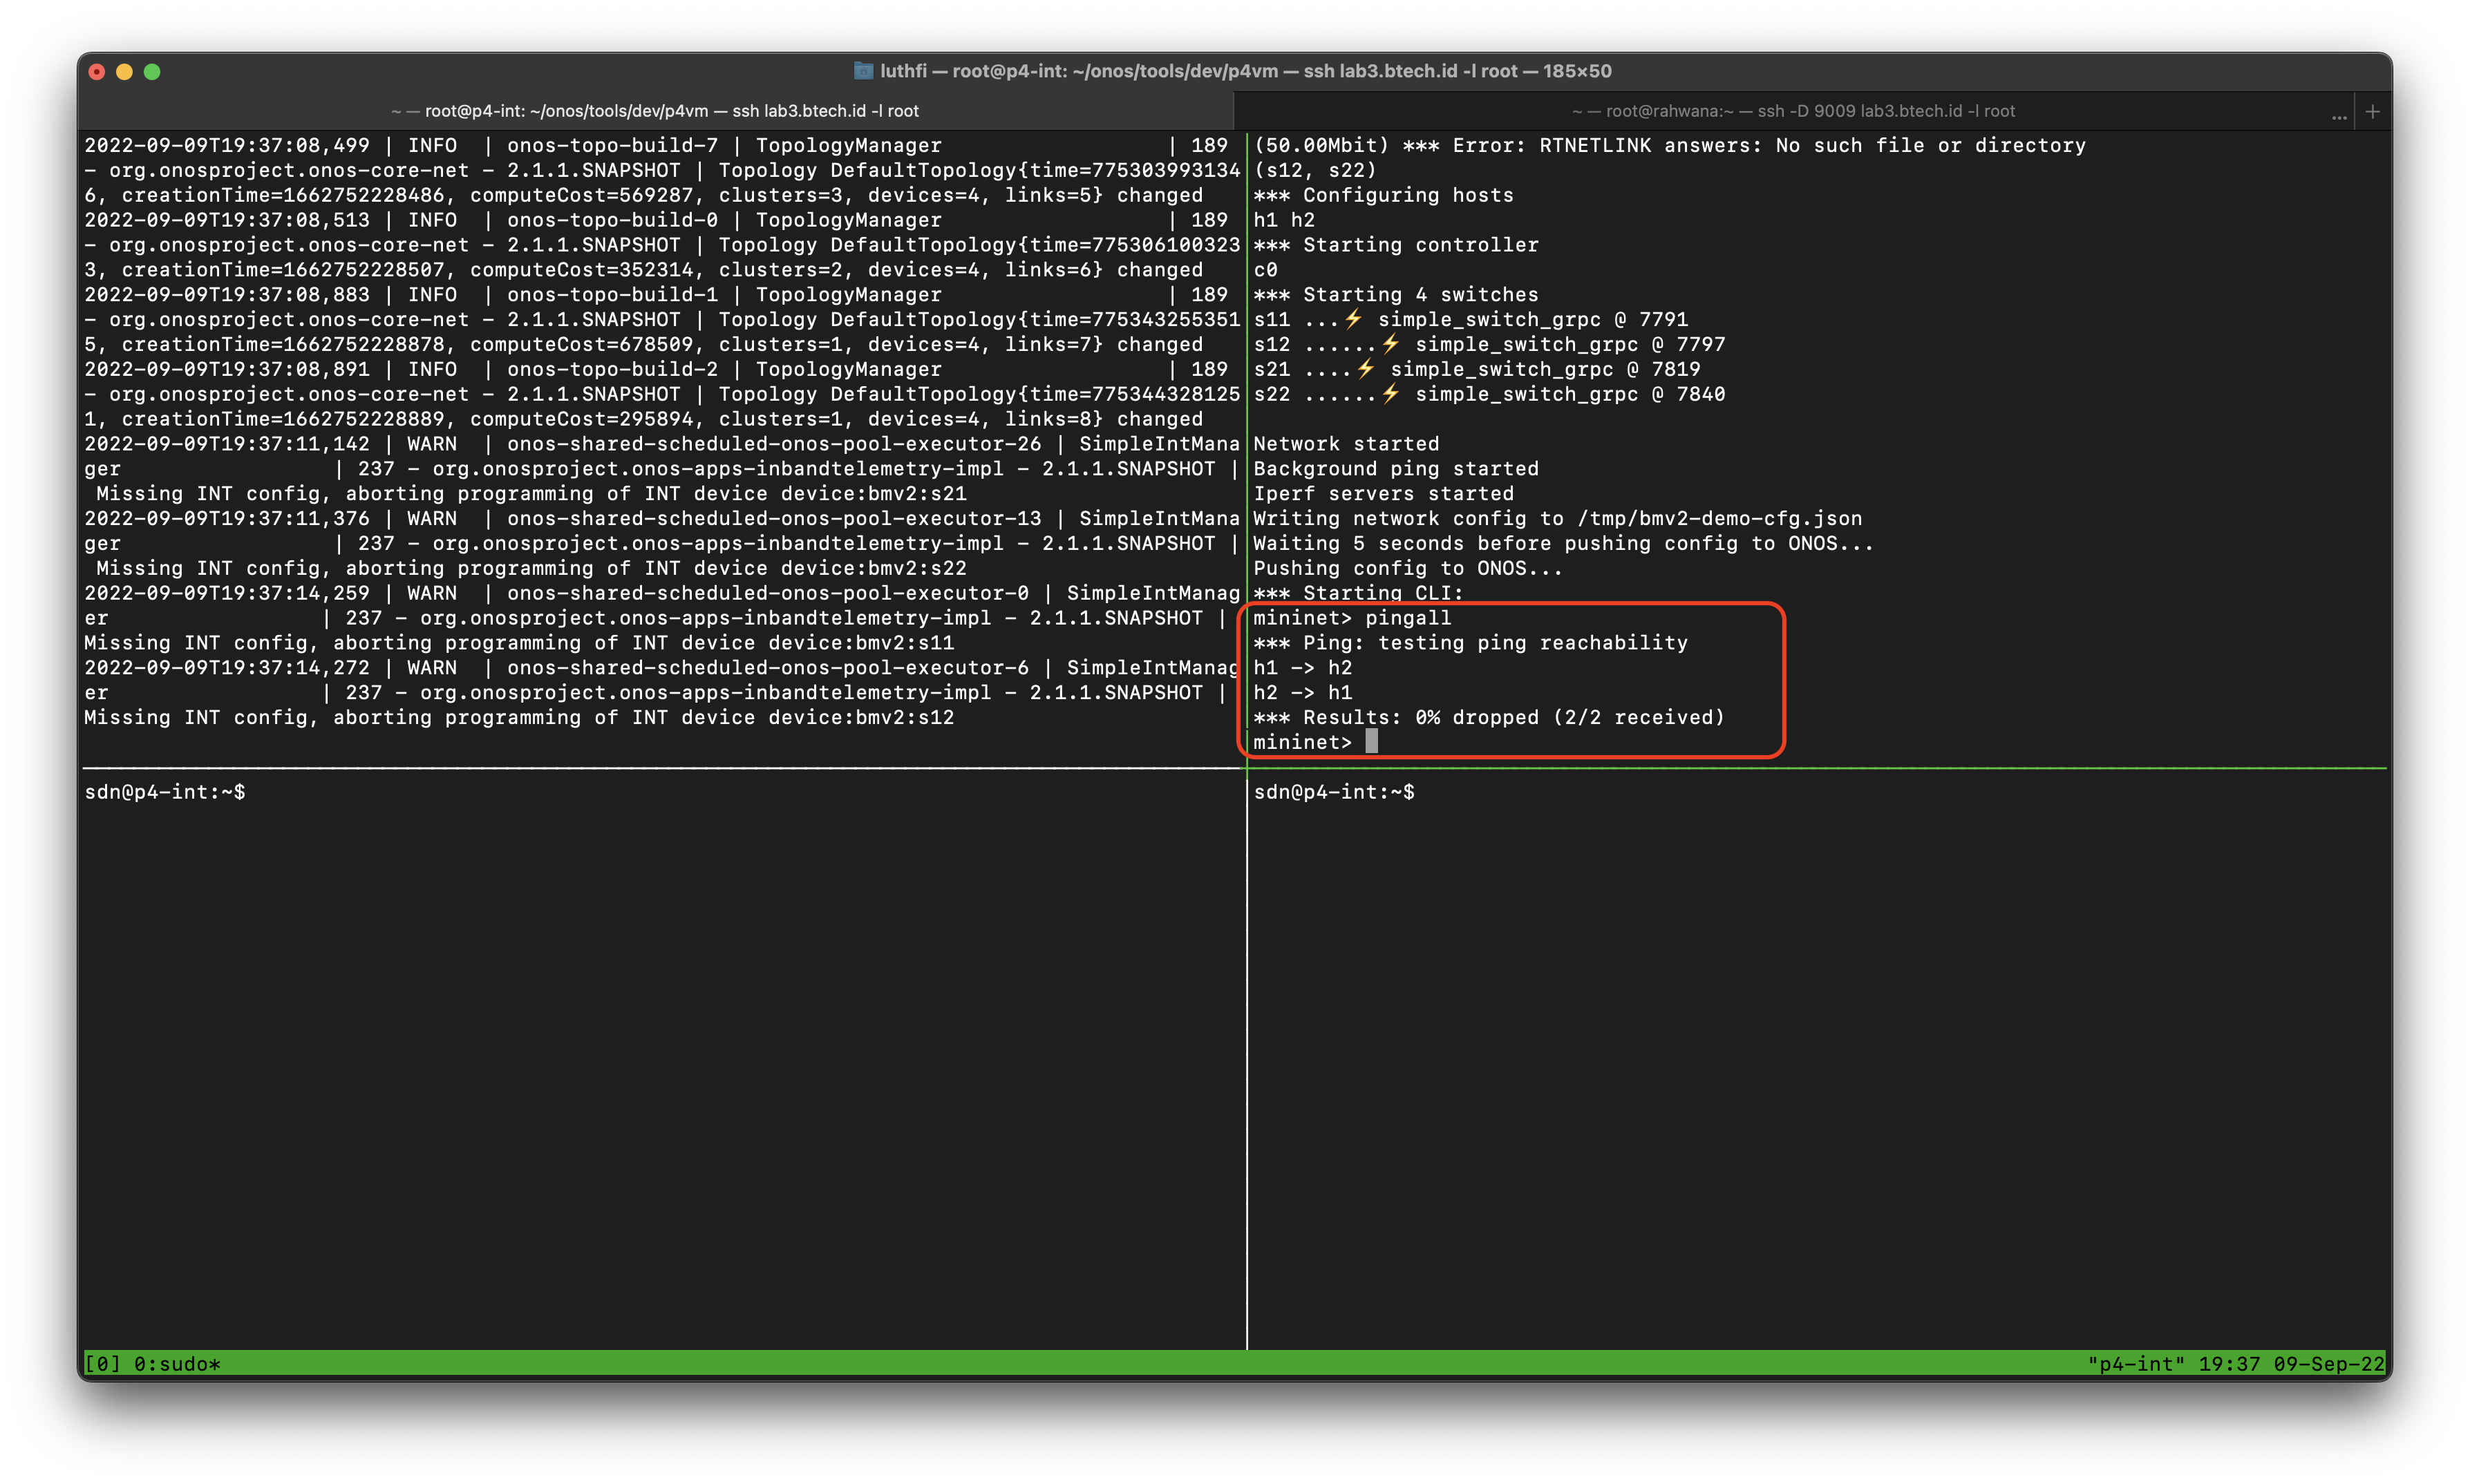Click the 'mininet> pingall' command line
Image resolution: width=2470 pixels, height=1484 pixels.
point(1352,618)
